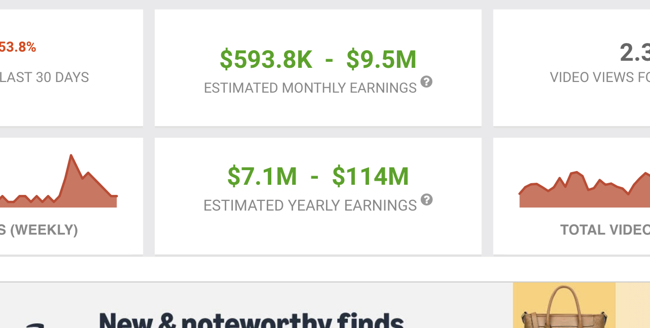Click the $9.5M upper monthly estimate
650x328 pixels.
381,60
